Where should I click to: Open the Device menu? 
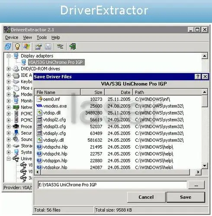pyautogui.click(x=12, y=38)
